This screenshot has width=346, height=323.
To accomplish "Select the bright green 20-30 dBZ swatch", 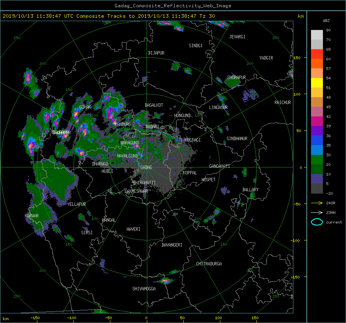I will (317, 160).
